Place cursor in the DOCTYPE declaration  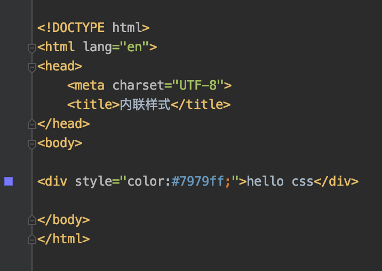(x=93, y=27)
